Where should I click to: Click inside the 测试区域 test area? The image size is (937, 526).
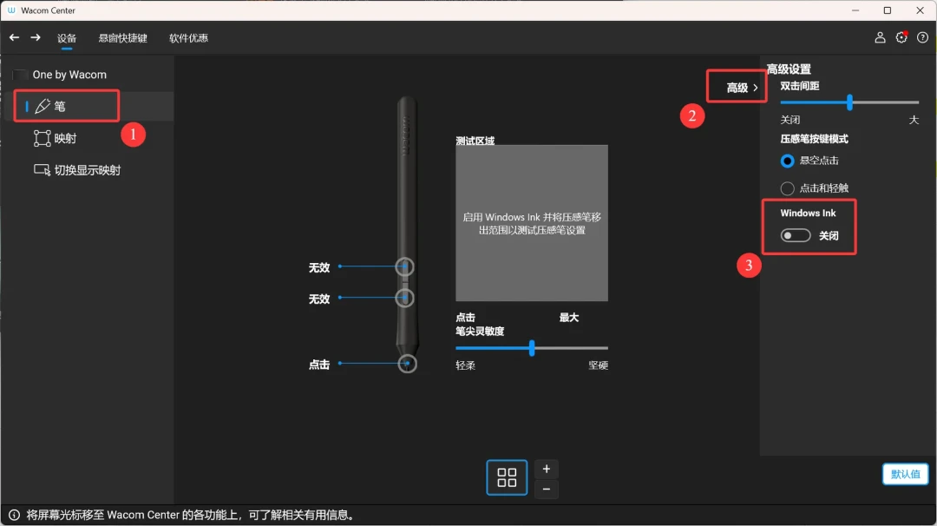532,223
